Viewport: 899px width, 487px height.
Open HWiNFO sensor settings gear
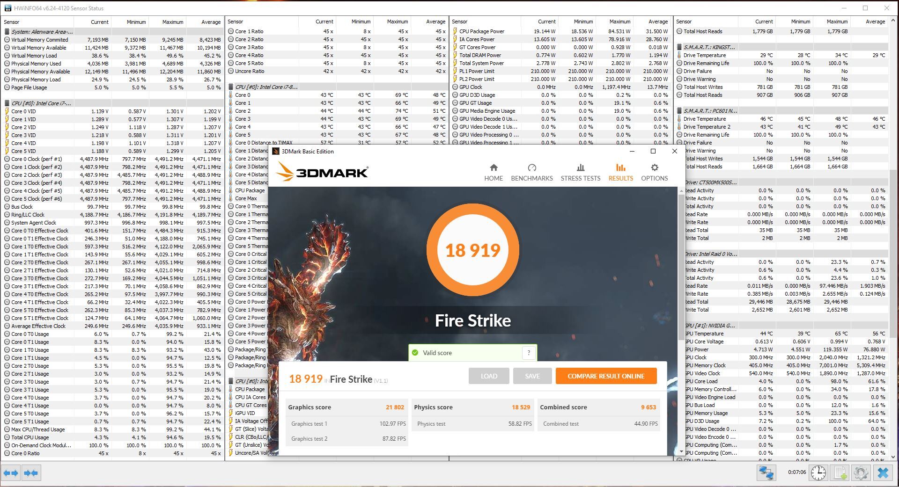click(861, 473)
